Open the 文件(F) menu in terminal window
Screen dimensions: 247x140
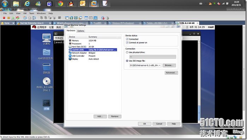pos(59,38)
